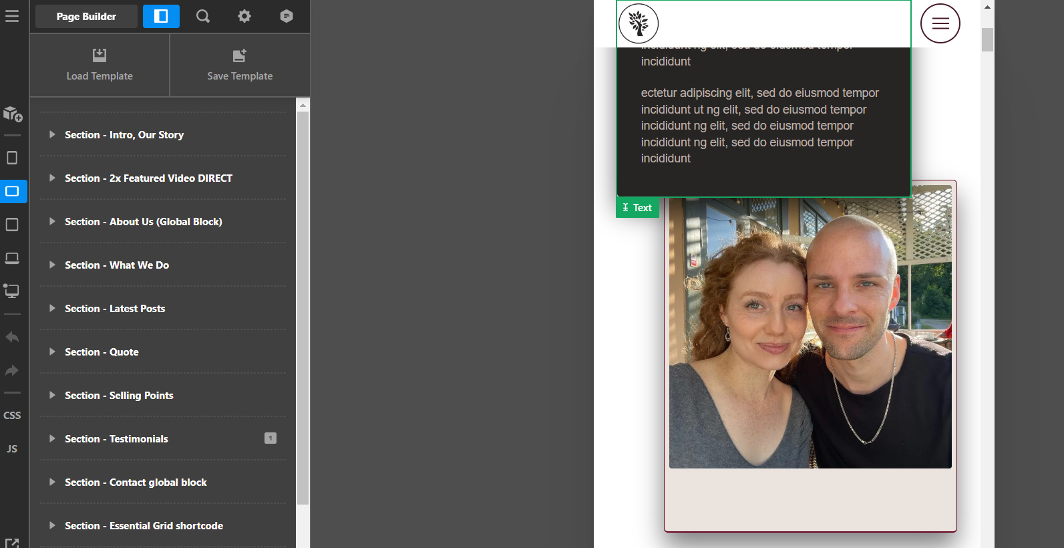Click the Page Builder tab
The height and width of the screenshot is (548, 1064).
[x=86, y=16]
